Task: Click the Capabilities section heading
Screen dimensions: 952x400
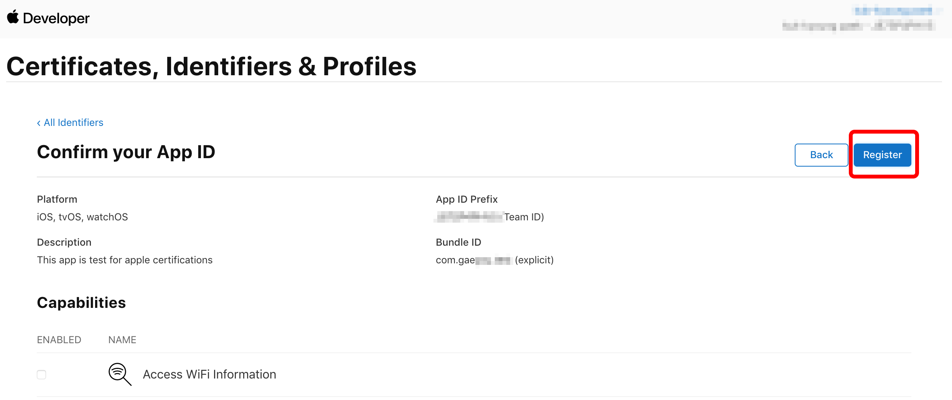Action: (81, 302)
